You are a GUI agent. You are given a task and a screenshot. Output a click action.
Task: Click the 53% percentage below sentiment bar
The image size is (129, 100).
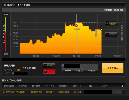tap(6, 54)
